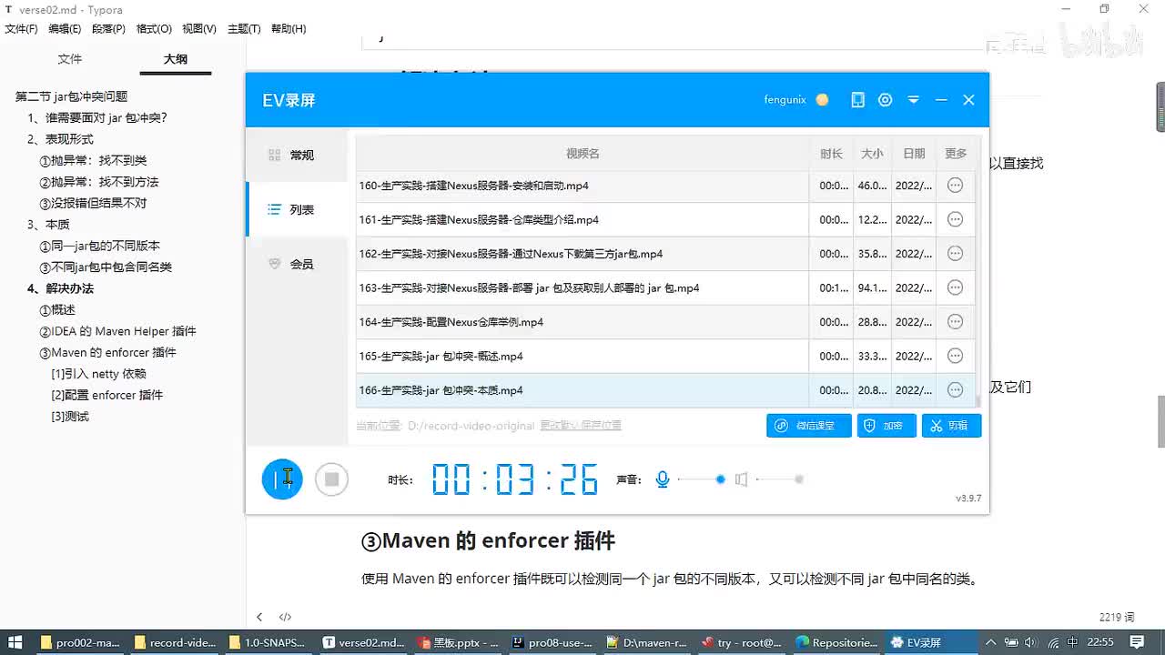Viewport: 1165px width, 655px height.
Task: Click the speaker icon in EV录屏
Action: (x=742, y=479)
